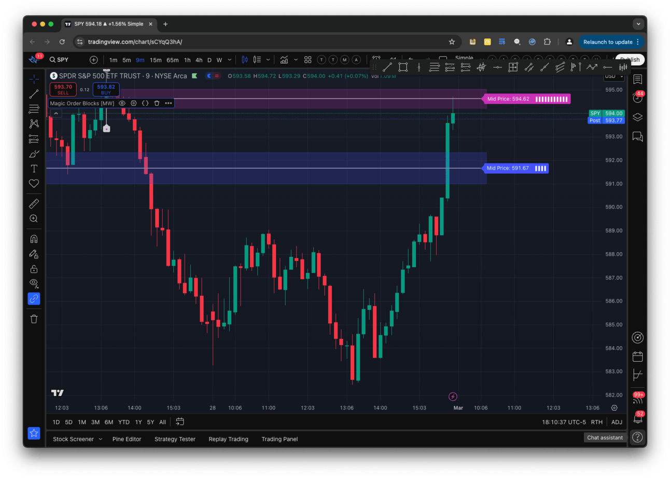Open the help center question icon

pyautogui.click(x=638, y=437)
